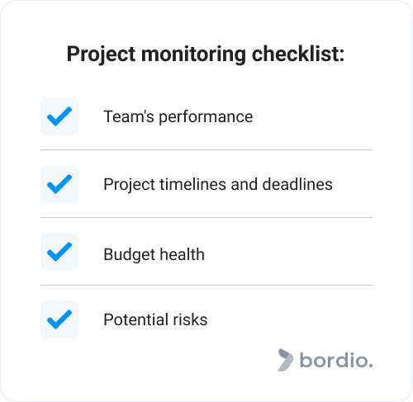Click the divider line below Project timelines item
This screenshot has height=402, width=413.
pos(206,218)
